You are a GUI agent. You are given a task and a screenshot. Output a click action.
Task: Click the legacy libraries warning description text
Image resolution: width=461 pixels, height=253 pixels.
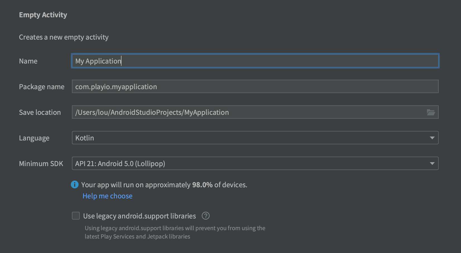[x=175, y=232]
